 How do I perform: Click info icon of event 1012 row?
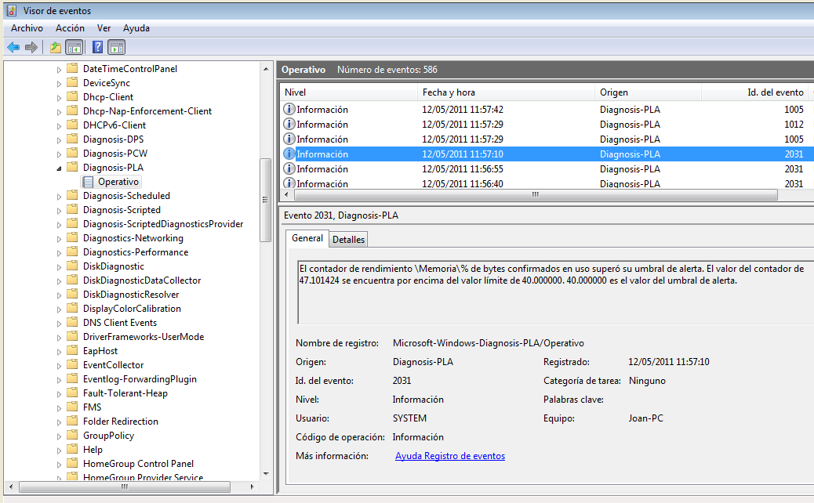tap(289, 125)
